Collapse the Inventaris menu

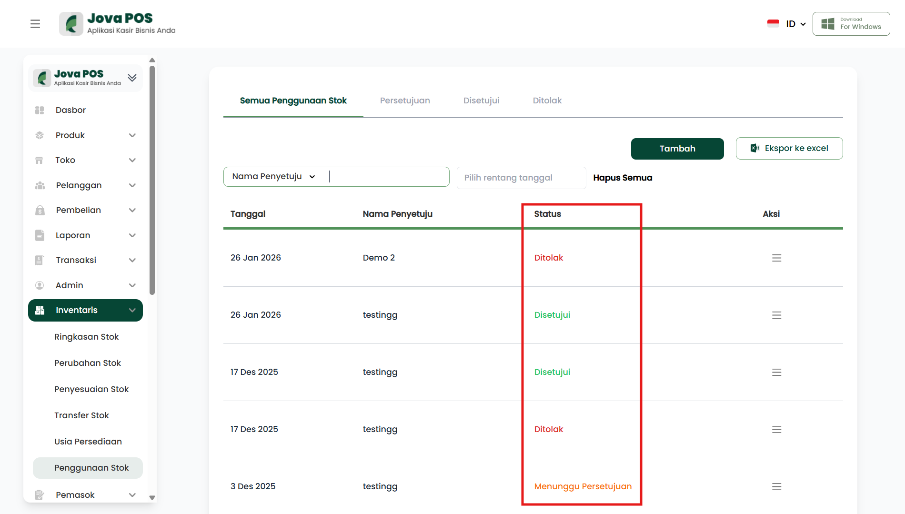(x=132, y=310)
